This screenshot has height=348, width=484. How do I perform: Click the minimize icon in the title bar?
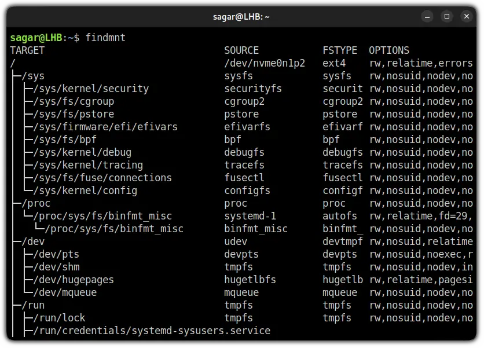click(x=427, y=16)
